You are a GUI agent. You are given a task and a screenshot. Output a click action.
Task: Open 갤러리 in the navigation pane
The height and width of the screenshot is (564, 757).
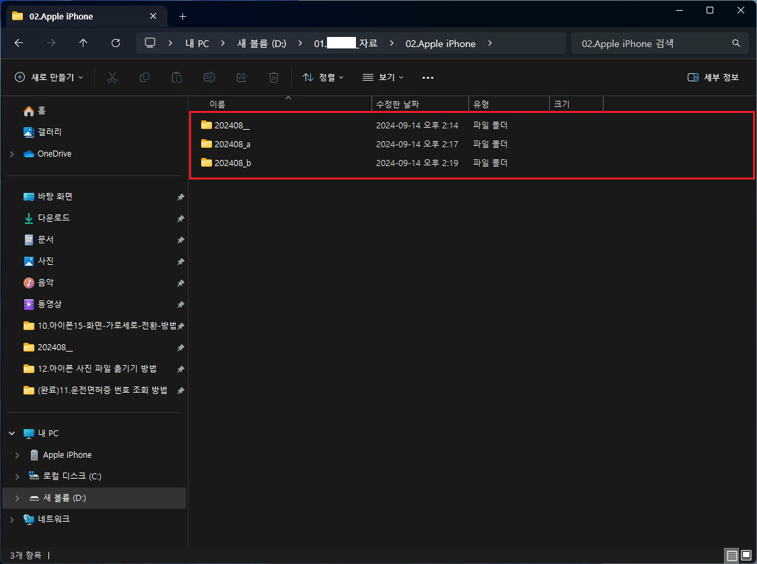pyautogui.click(x=42, y=132)
